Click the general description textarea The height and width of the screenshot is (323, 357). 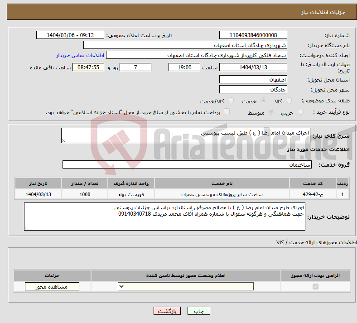tap(186, 135)
